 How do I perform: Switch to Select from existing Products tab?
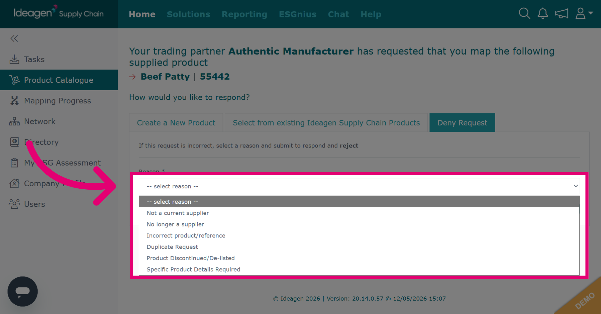(326, 123)
